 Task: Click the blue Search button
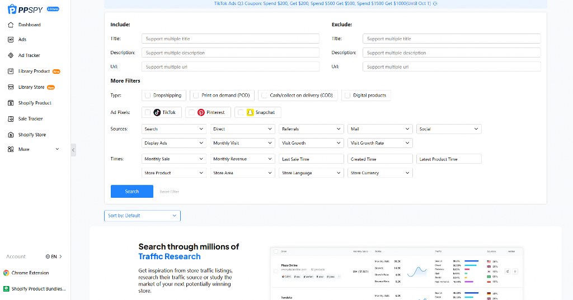click(x=132, y=191)
